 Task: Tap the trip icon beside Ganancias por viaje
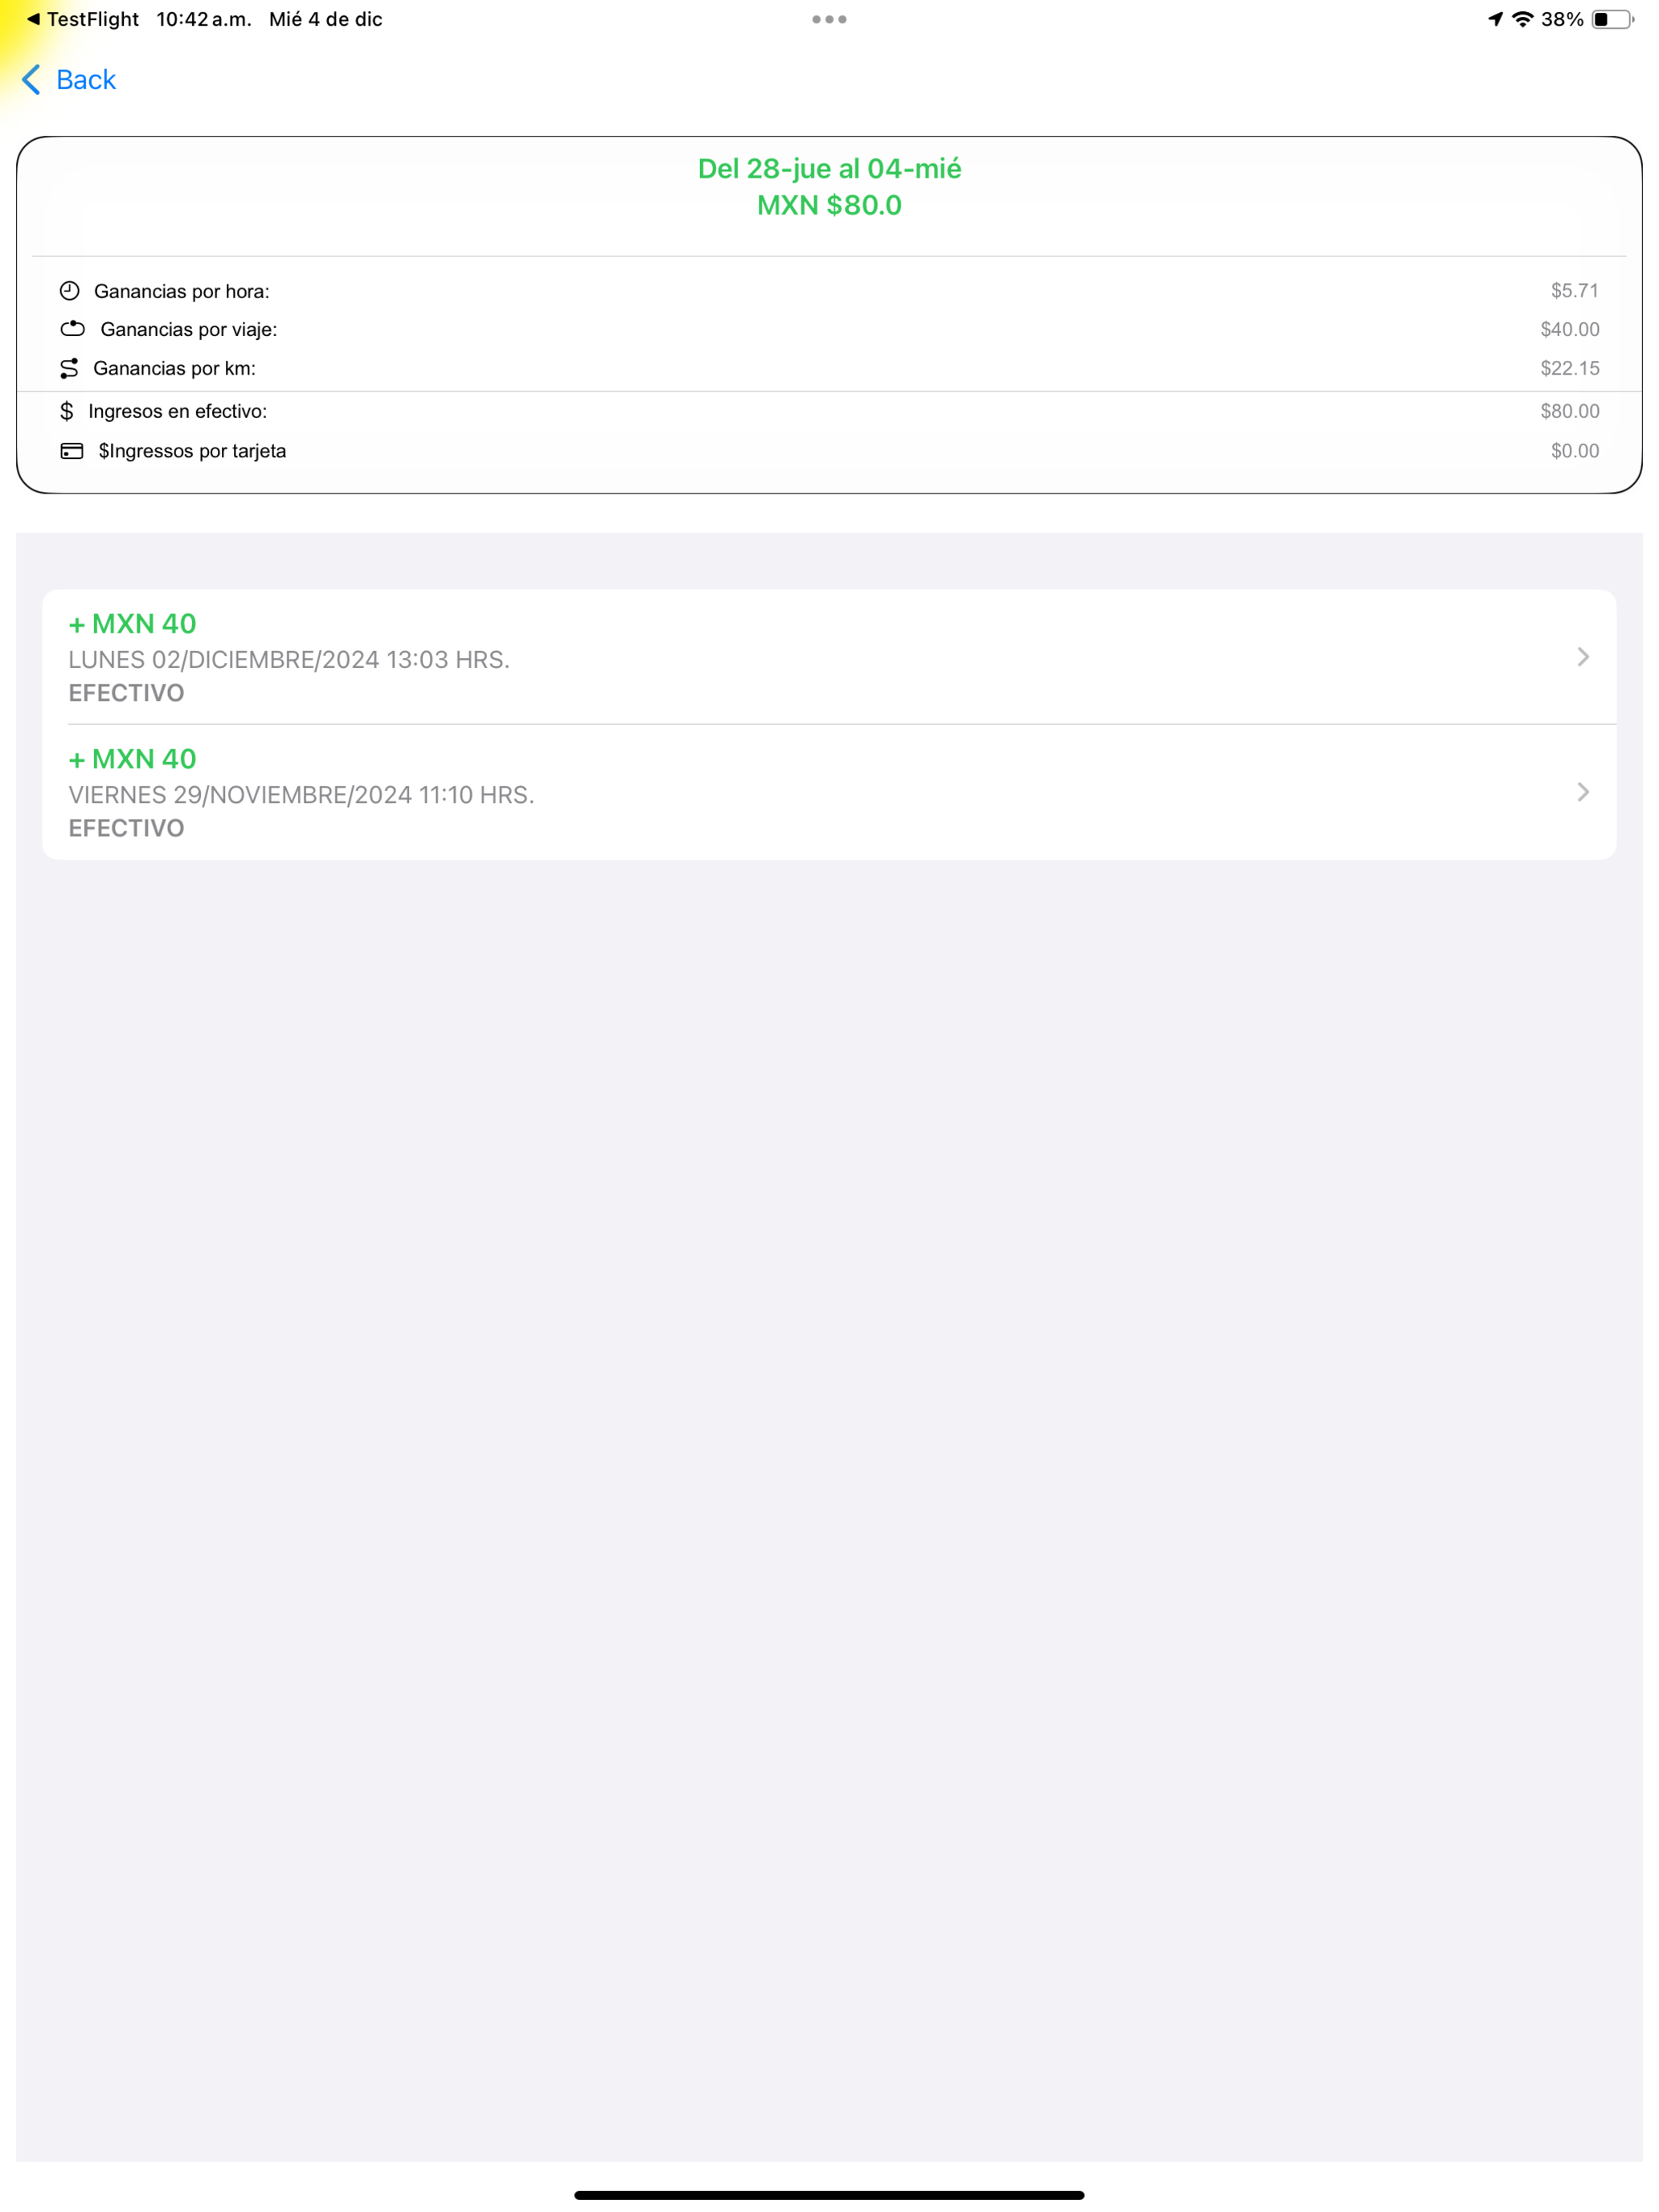pyautogui.click(x=72, y=329)
